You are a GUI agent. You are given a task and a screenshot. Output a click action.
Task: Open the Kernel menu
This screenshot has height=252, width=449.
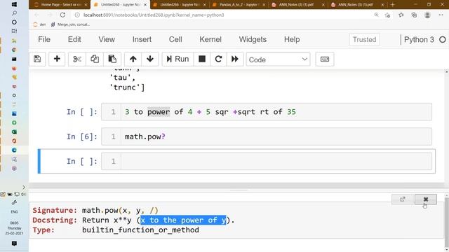pos(210,39)
